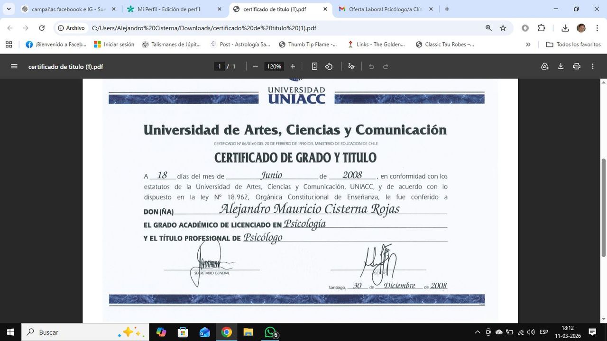The height and width of the screenshot is (341, 607).
Task: Zoom in using the plus button
Action: pyautogui.click(x=293, y=66)
